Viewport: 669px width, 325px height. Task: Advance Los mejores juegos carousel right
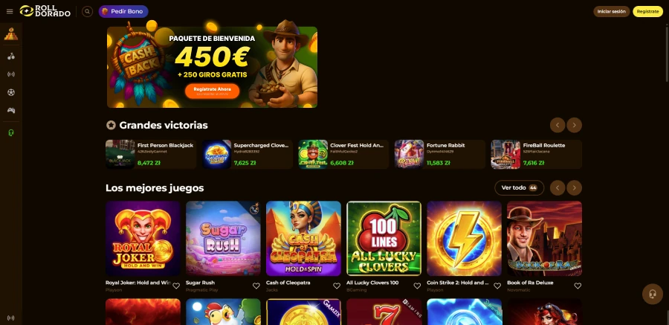coord(575,188)
